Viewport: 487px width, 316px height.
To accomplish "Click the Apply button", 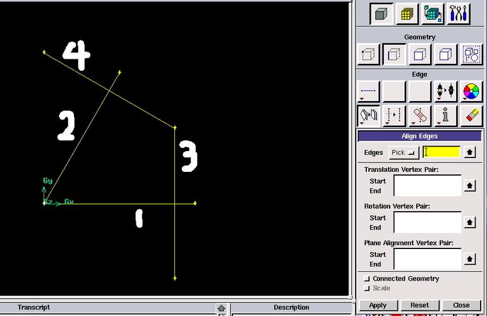I will (x=378, y=305).
